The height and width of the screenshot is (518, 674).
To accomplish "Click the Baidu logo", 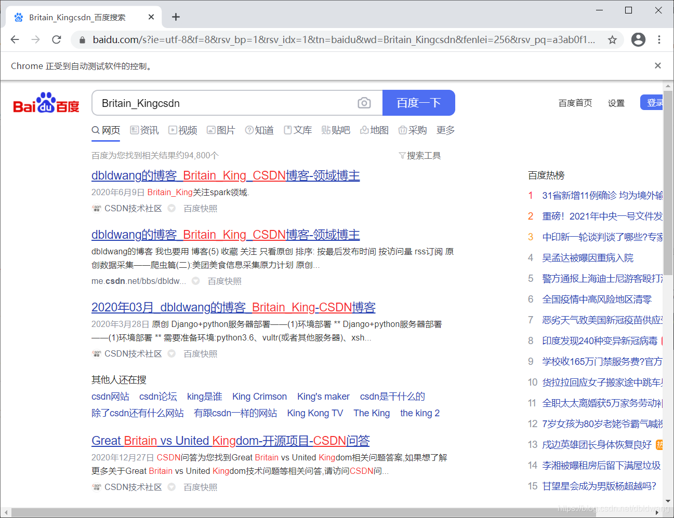I will tap(46, 103).
